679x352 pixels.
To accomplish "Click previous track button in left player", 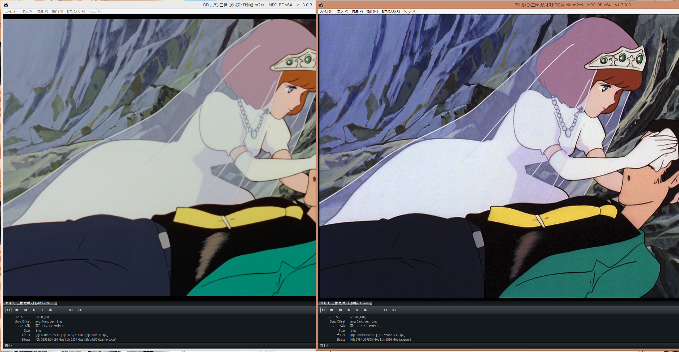I will point(25,310).
